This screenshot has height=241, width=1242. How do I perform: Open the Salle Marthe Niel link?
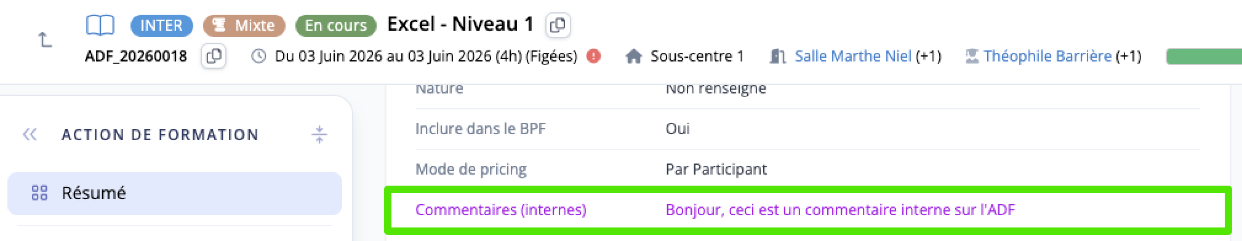853,57
